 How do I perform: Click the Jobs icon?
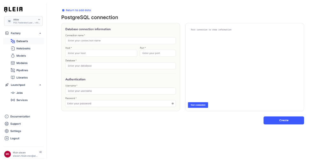click(x=13, y=93)
